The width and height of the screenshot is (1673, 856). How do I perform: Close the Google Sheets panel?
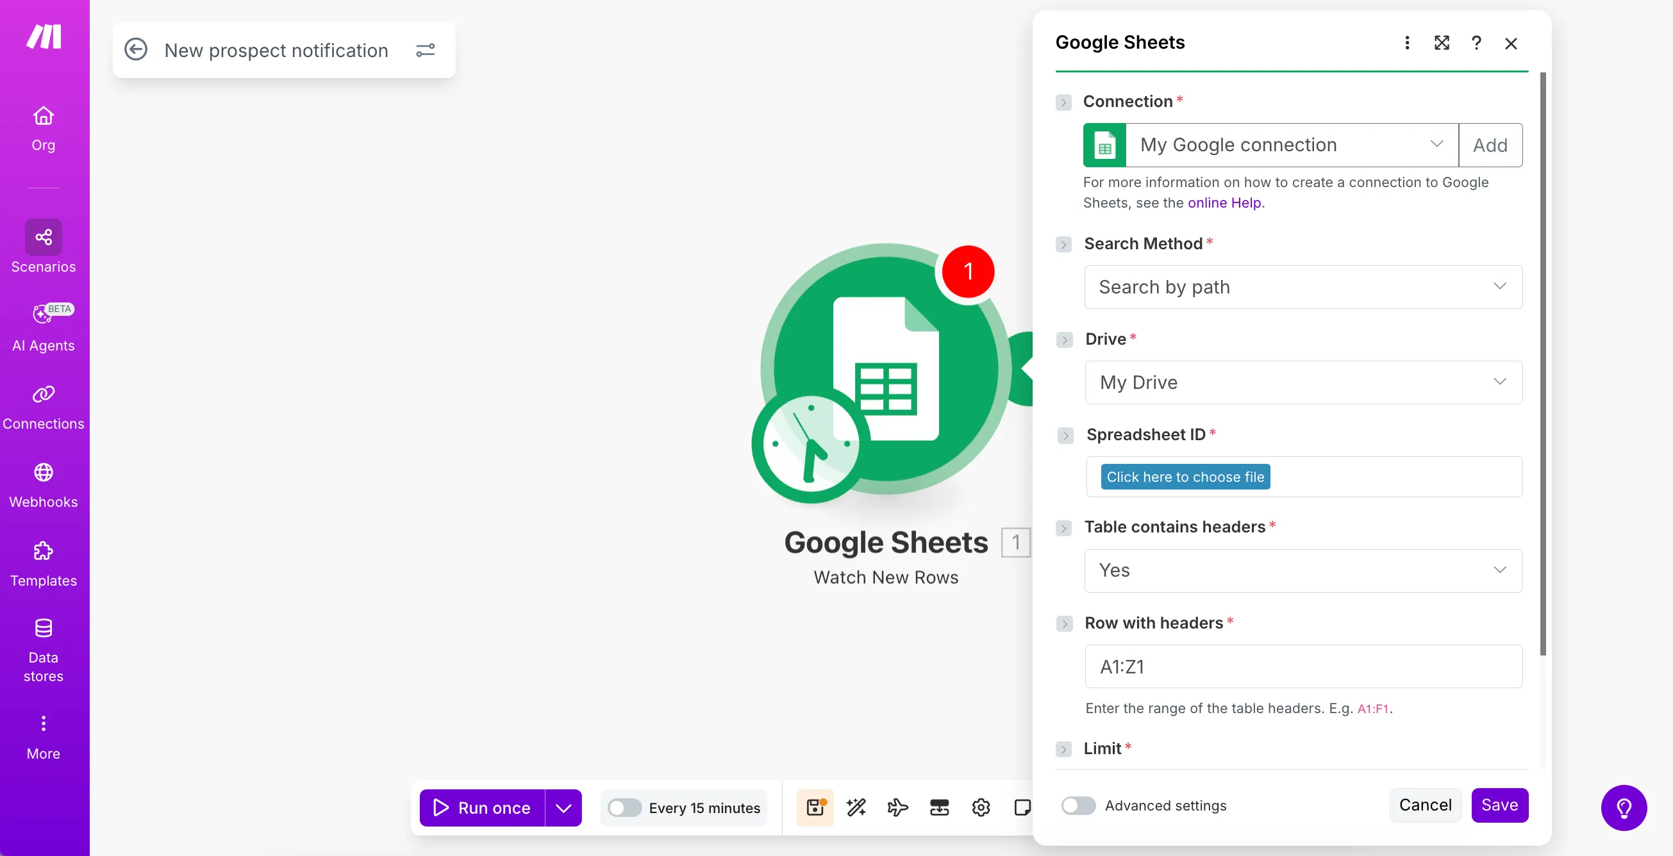pos(1511,44)
